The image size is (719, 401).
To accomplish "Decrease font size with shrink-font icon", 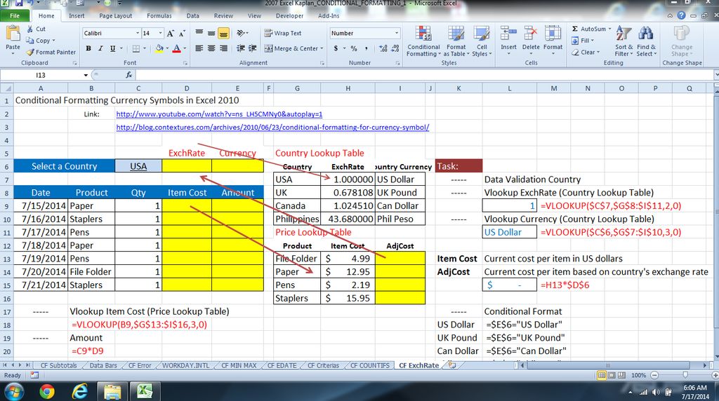I will [182, 33].
